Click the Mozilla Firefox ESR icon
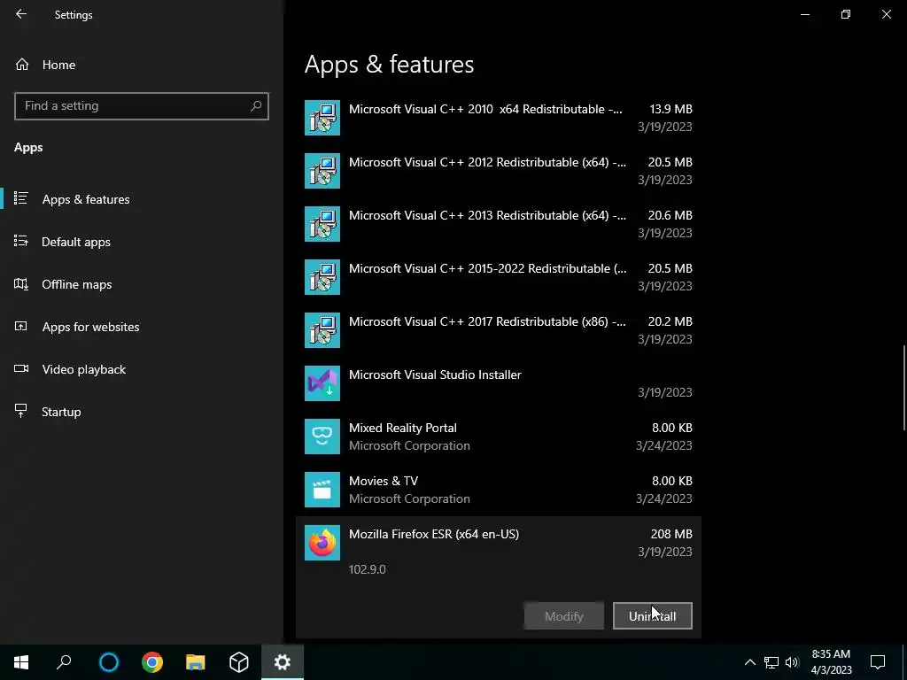The image size is (907, 680). (x=322, y=543)
